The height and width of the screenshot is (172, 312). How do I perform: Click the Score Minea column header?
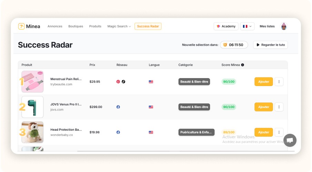231,65
